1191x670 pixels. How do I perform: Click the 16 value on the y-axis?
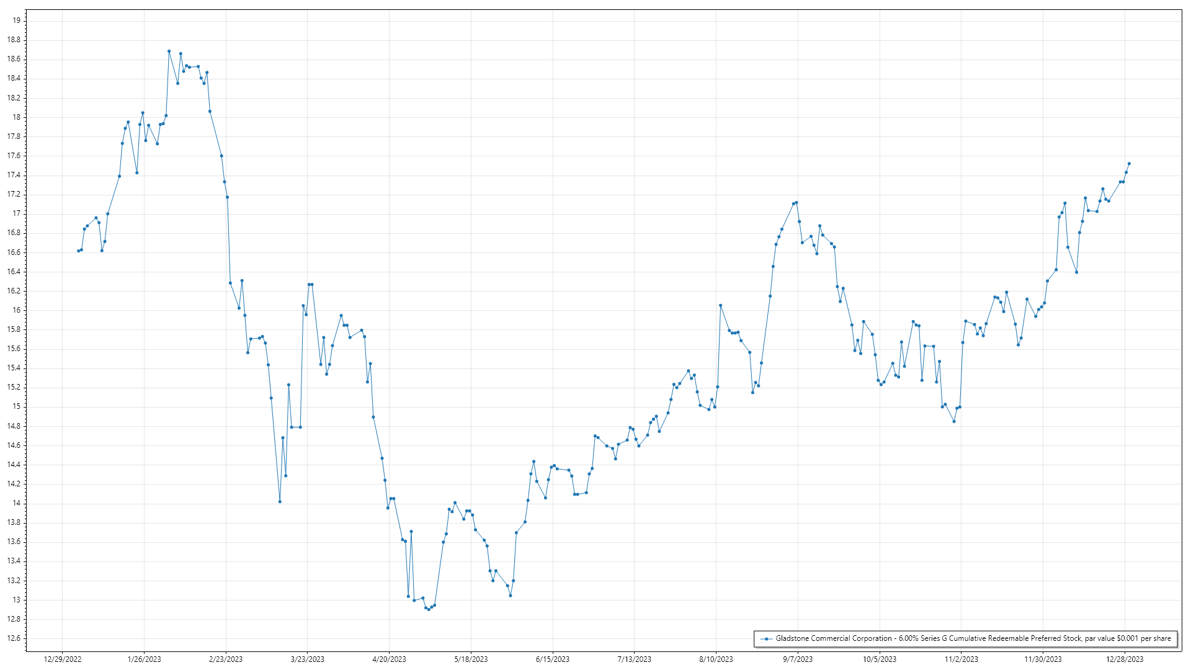pyautogui.click(x=16, y=310)
